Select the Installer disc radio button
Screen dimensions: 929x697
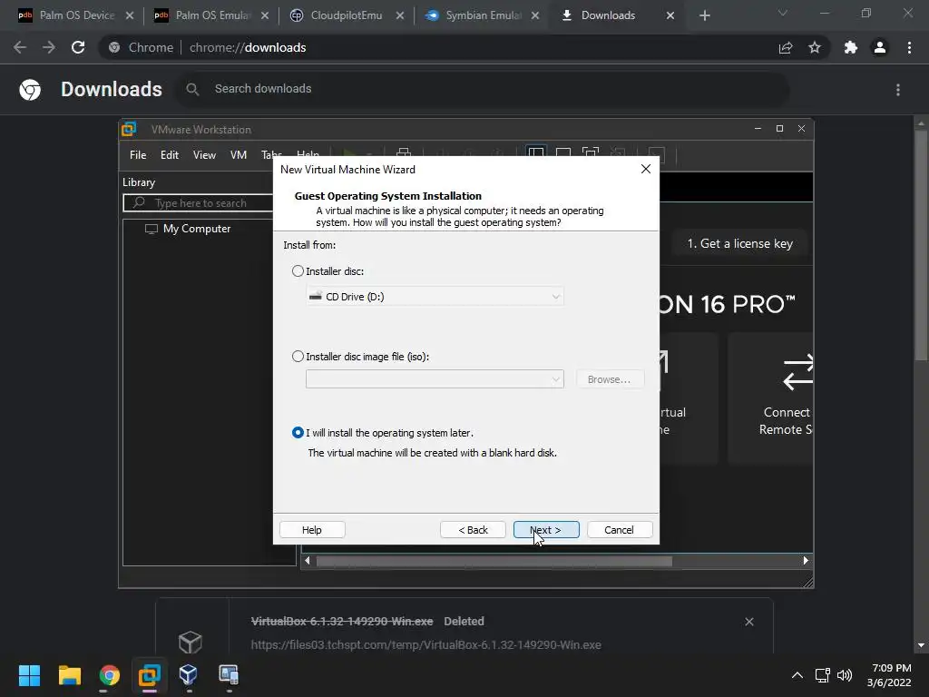tap(298, 270)
